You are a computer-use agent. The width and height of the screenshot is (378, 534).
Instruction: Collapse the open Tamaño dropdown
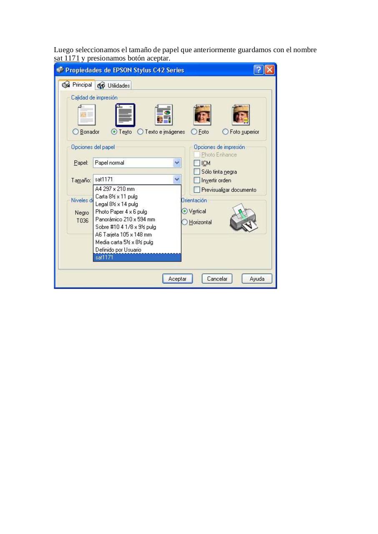click(x=176, y=179)
